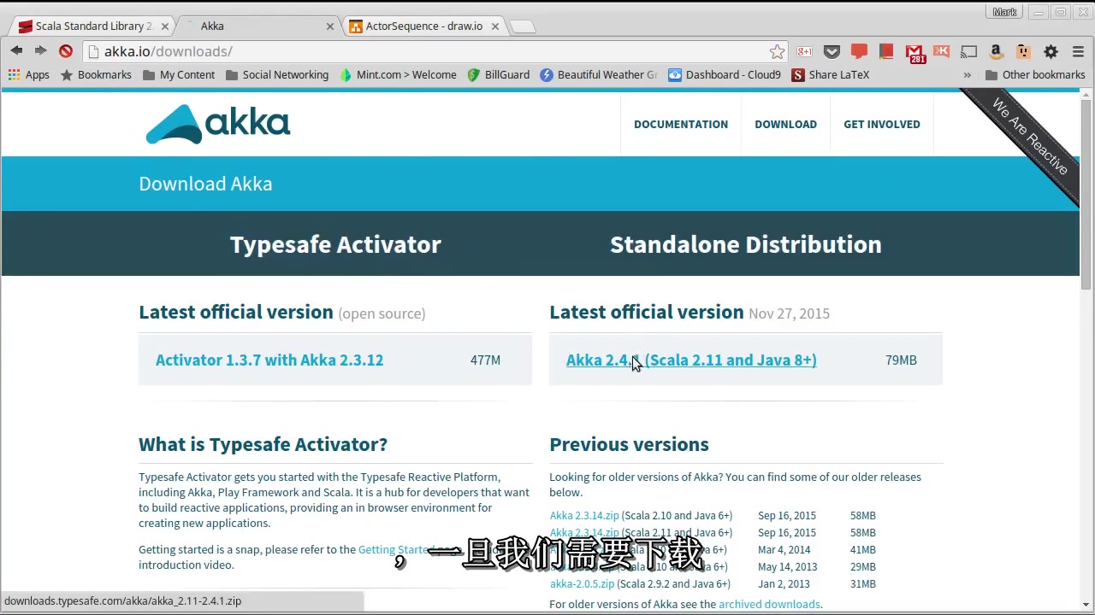Screen dimensions: 1095x615
Task: Download akka-2.0.5.zip
Action: (582, 584)
